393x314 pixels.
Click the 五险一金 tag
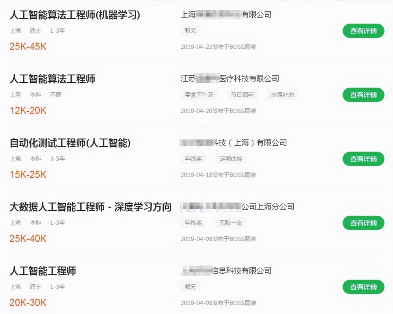pyautogui.click(x=231, y=223)
